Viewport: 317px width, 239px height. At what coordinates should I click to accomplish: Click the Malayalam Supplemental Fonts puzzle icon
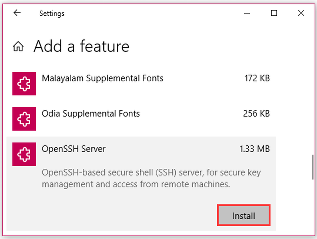tap(24, 84)
